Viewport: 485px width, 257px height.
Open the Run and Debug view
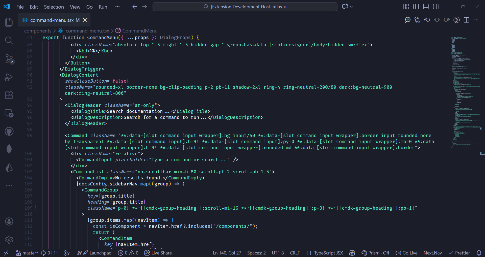tap(9, 77)
